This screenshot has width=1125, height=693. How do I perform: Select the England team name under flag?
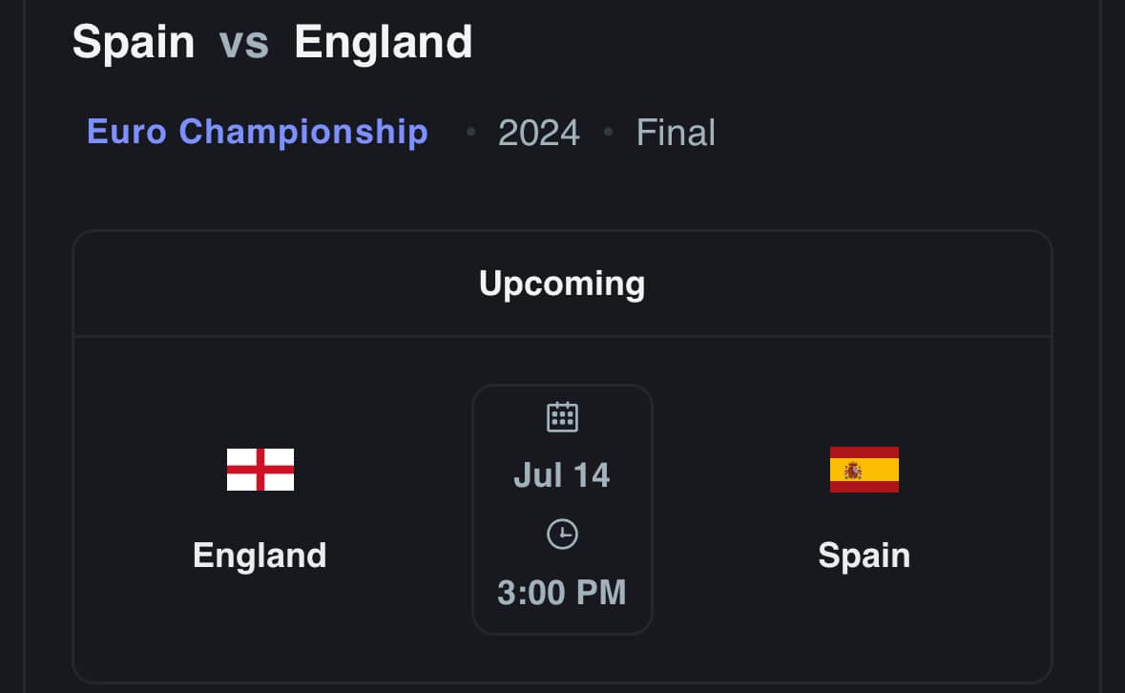pos(260,556)
